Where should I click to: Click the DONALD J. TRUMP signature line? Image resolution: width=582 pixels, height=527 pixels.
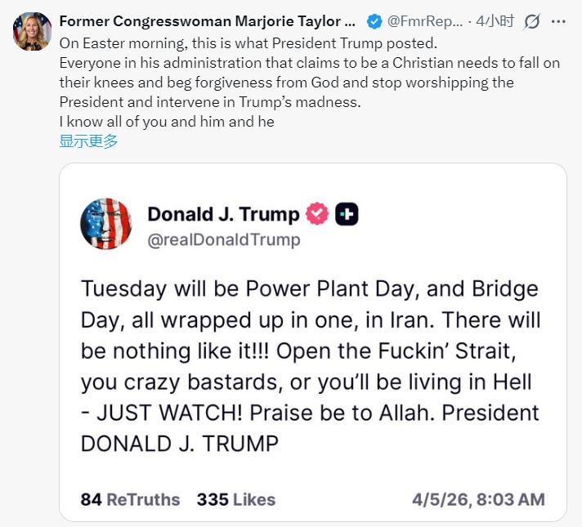pos(180,444)
